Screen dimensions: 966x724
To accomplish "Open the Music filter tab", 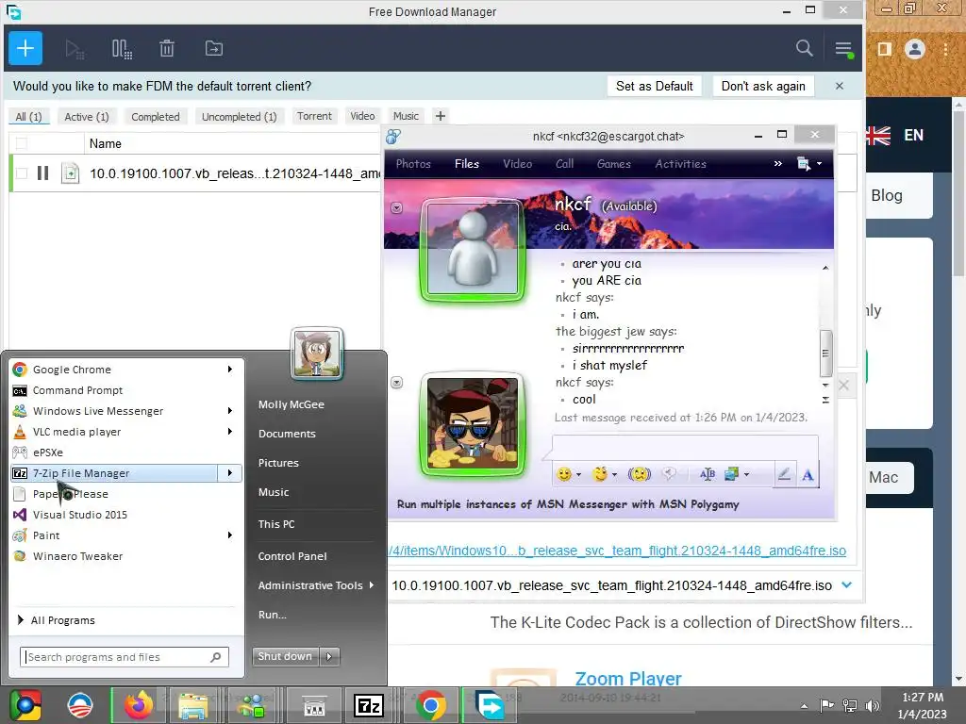I will coord(406,116).
